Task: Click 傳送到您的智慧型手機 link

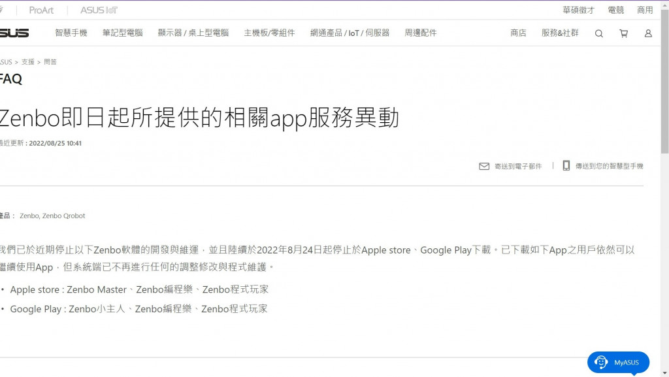Action: (x=610, y=166)
